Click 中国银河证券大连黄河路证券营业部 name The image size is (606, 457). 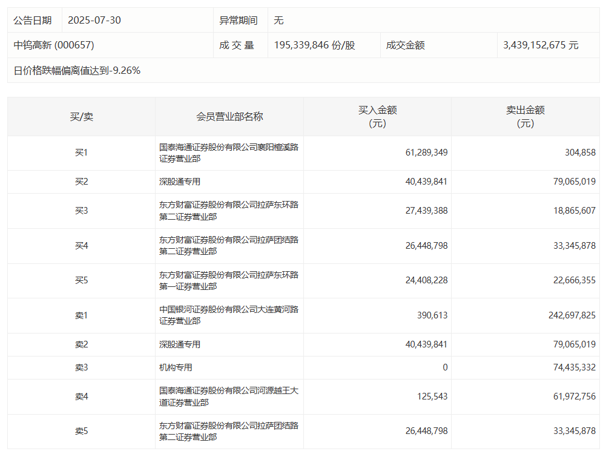[x=229, y=315]
